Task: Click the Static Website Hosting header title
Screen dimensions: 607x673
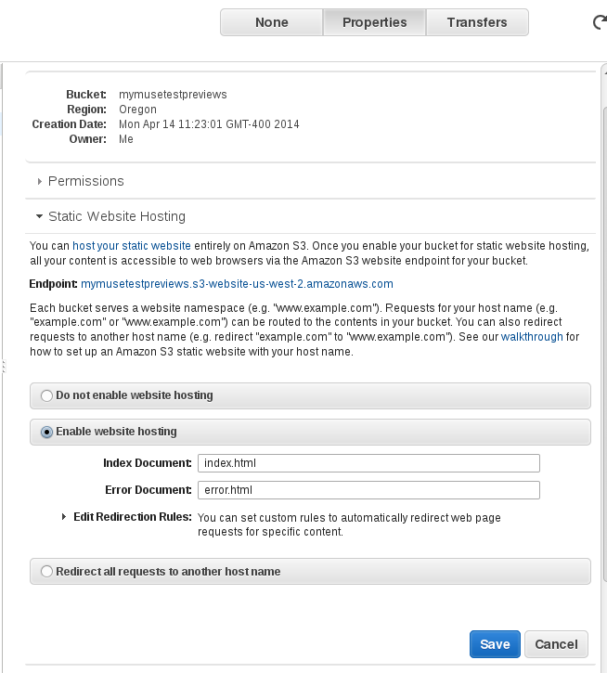Action: tap(117, 216)
